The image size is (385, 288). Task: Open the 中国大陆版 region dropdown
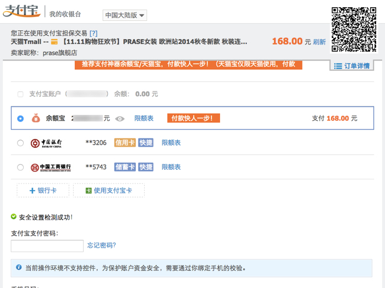coord(125,15)
